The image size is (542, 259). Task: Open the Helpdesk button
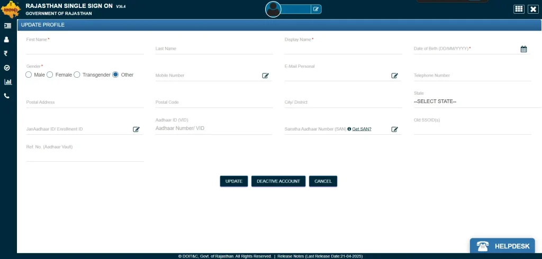[502, 246]
